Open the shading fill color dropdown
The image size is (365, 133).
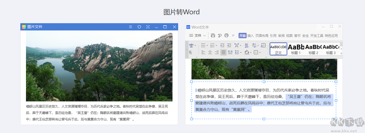pos(251,53)
